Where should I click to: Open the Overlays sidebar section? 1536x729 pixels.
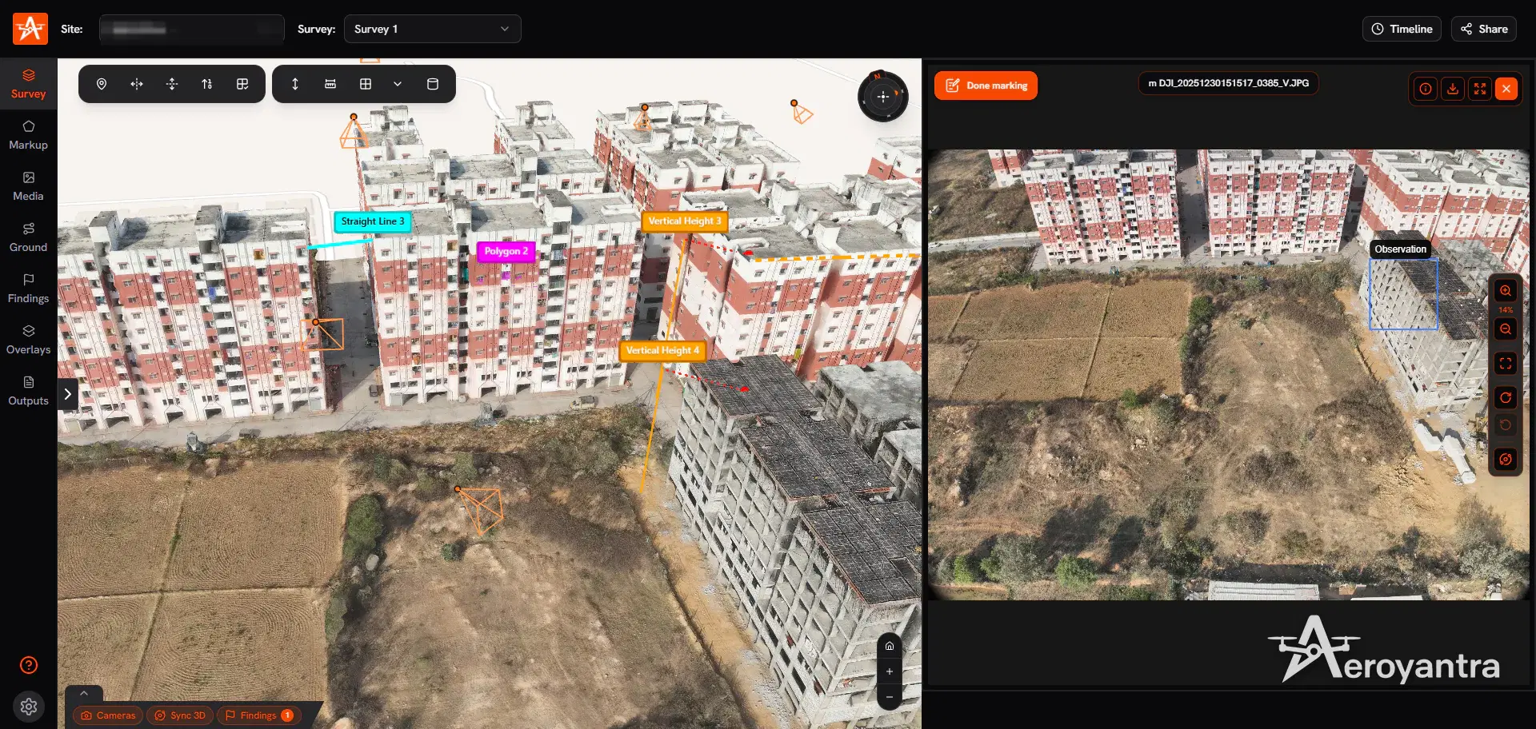(28, 340)
